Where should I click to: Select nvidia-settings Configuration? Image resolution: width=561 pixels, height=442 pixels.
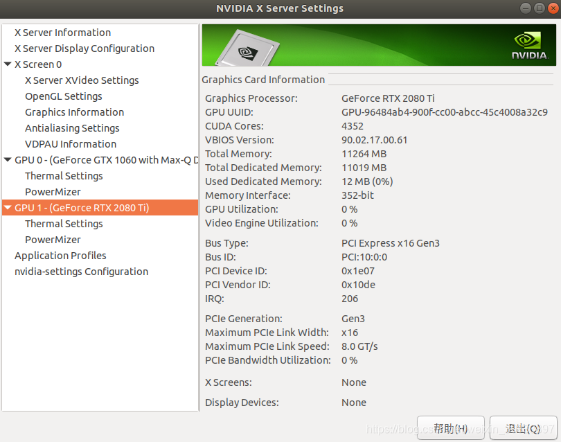[x=81, y=272]
